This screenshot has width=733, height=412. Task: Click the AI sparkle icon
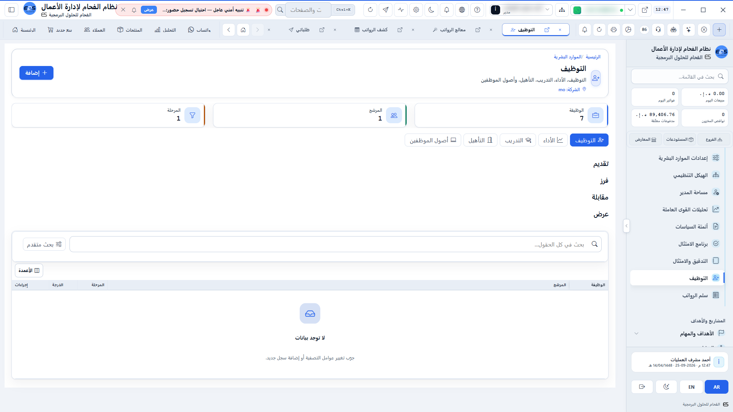[x=689, y=30]
